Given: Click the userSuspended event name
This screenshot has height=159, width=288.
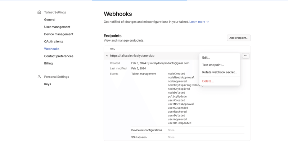Looking at the screenshot, I should 178,108.
